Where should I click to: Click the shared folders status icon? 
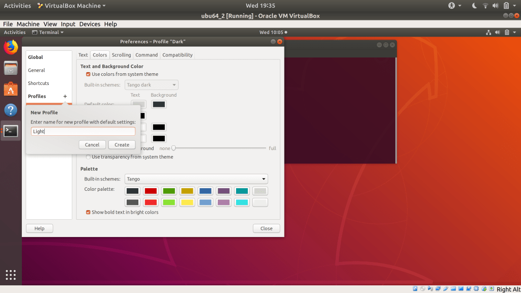[454, 288]
